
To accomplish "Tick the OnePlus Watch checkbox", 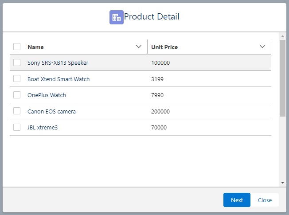I will 17,95.
